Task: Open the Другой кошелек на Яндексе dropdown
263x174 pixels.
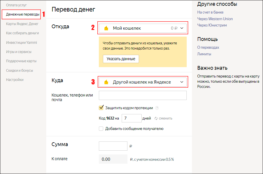Action: [142, 82]
